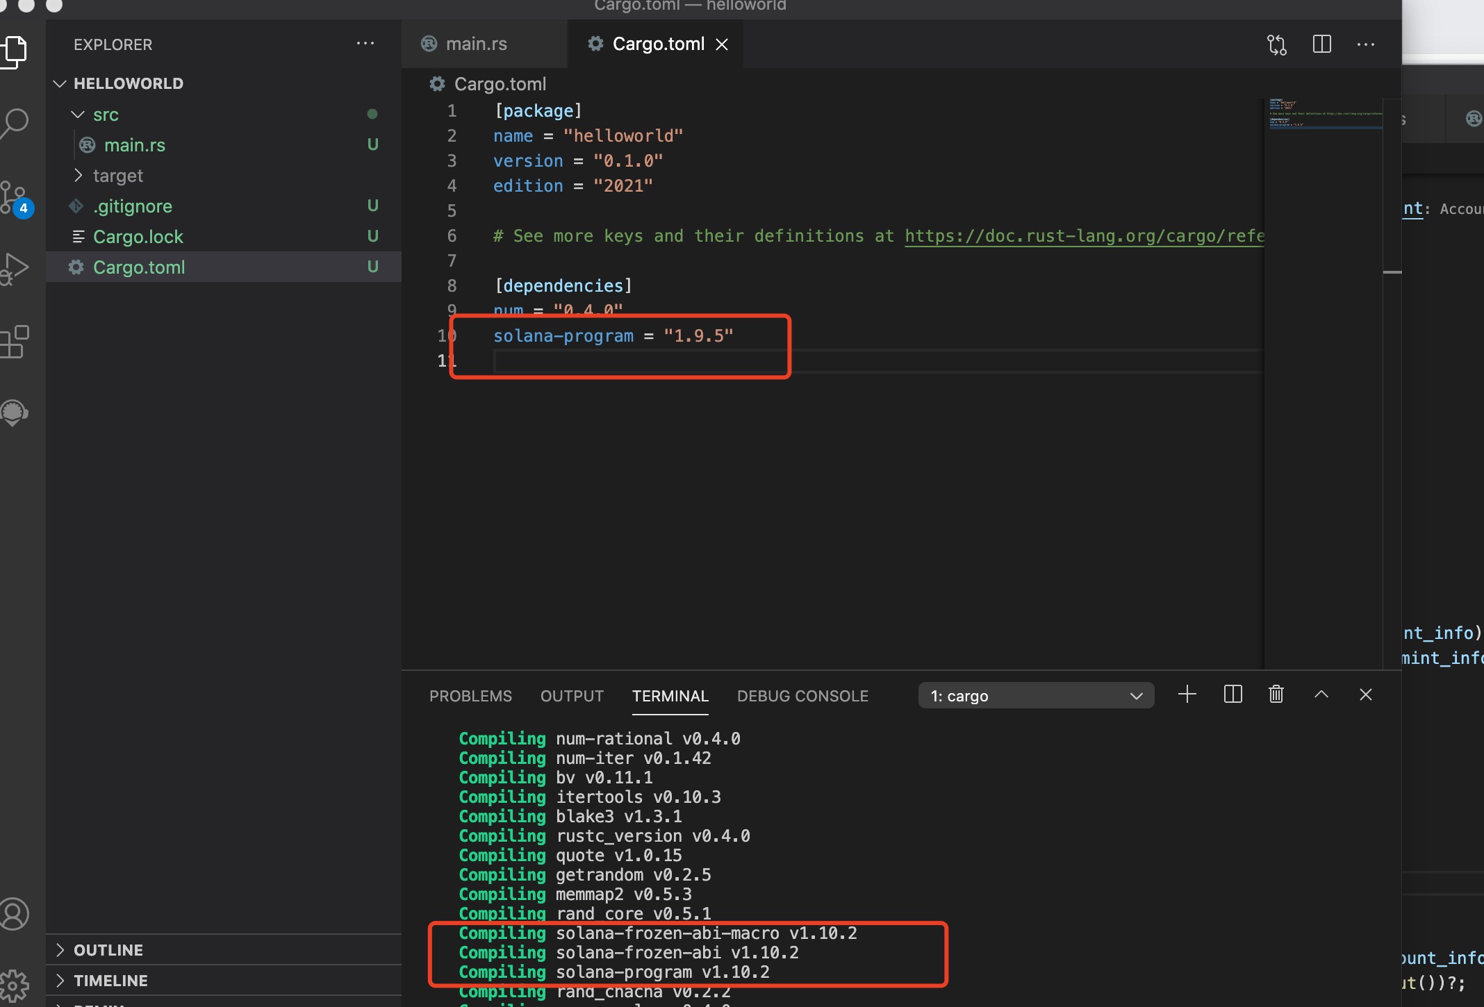Maximize the panel with the chevron icon
1484x1007 pixels.
[x=1321, y=694]
